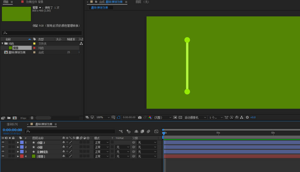Screen dimensions: 300x172
Task: Click the blue 0:00:00:00 timeline timecode
Action: click(x=12, y=130)
